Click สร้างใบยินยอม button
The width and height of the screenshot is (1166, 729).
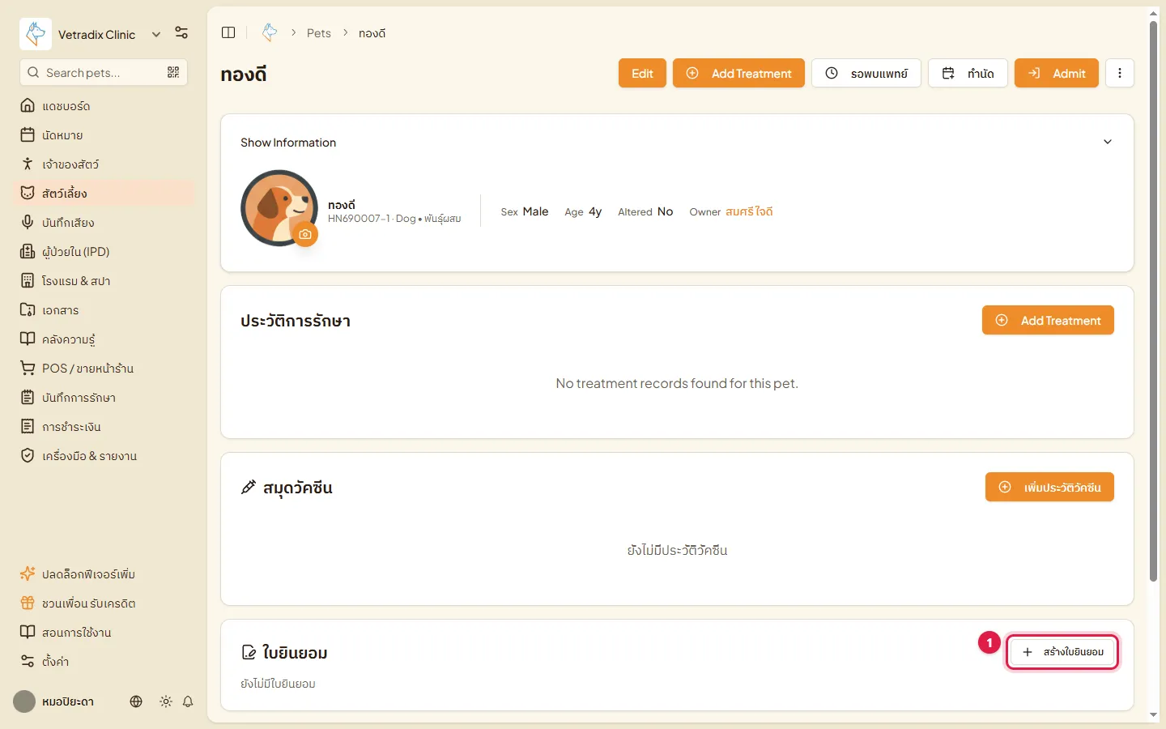pos(1062,652)
